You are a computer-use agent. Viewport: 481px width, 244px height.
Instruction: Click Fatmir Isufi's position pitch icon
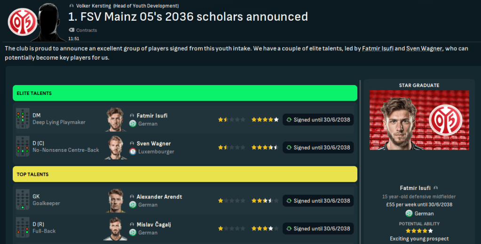pyautogui.click(x=21, y=119)
